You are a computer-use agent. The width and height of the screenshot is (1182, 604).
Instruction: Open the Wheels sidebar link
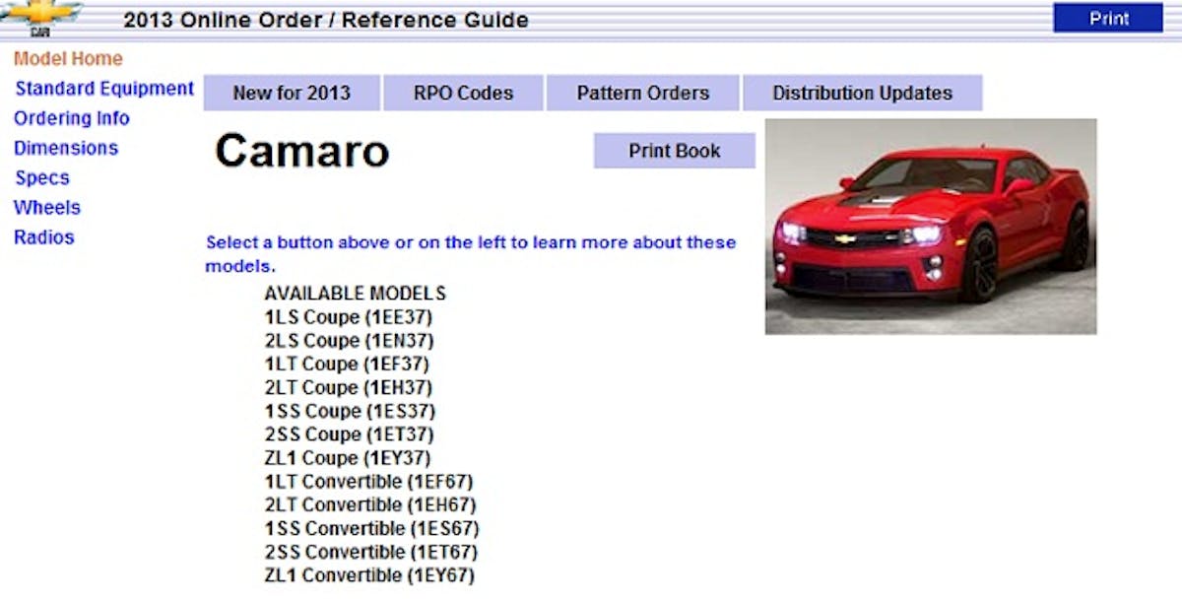tap(47, 208)
